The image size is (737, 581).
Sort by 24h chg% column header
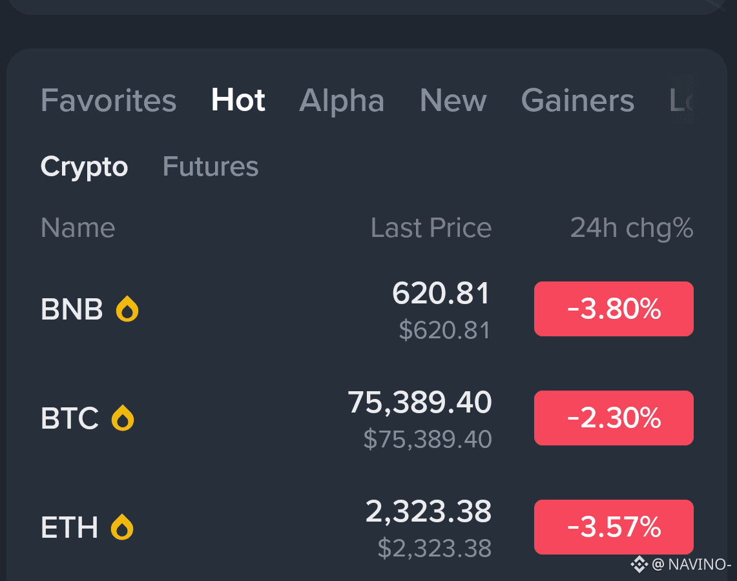[632, 229]
